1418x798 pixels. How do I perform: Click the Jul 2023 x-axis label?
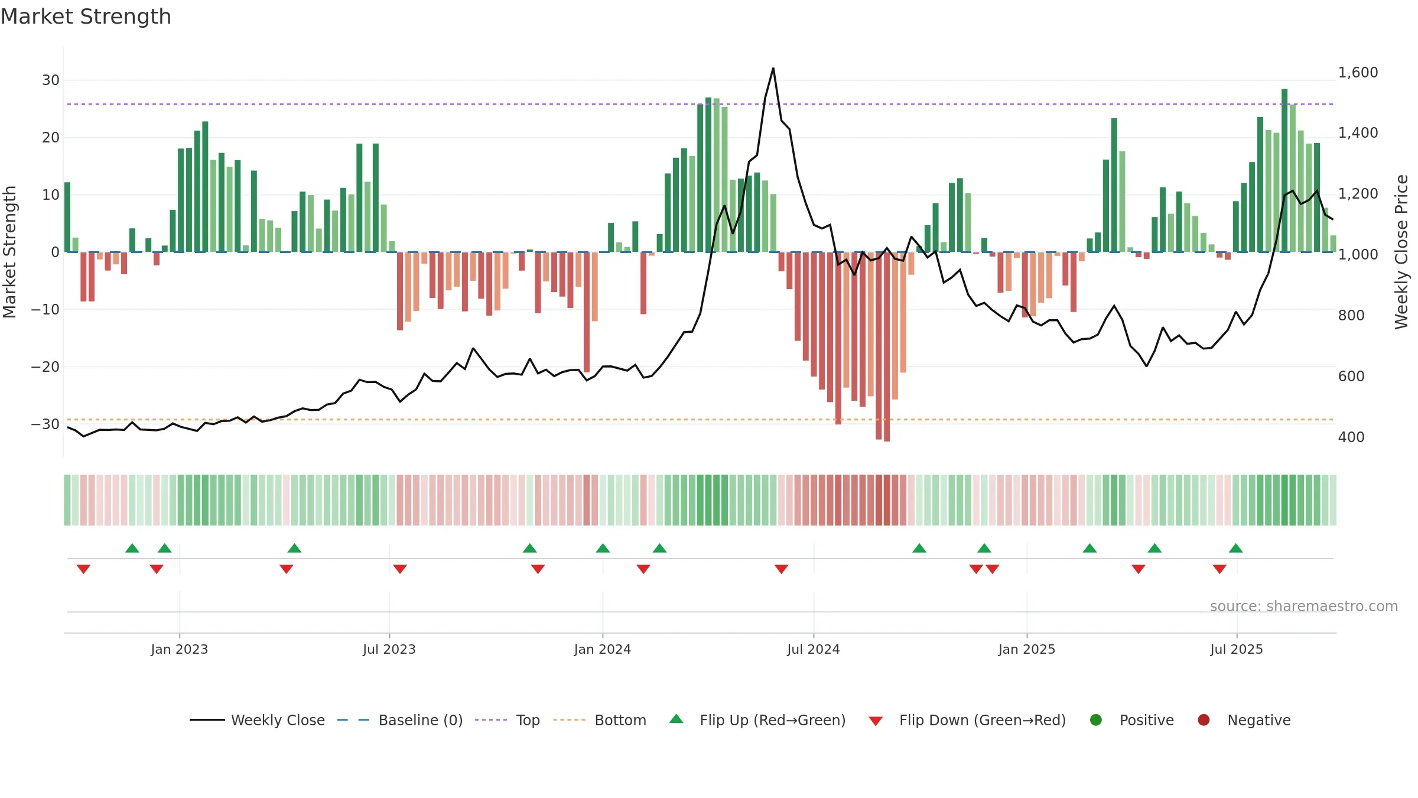(389, 649)
